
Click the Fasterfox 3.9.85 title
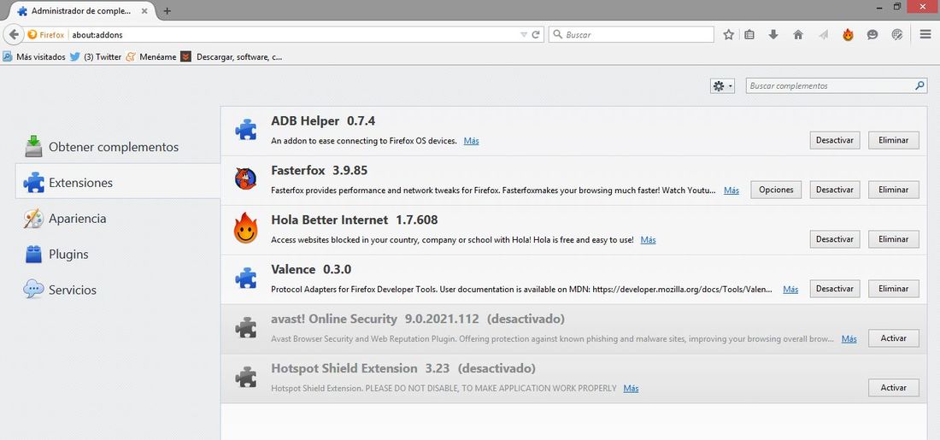(319, 170)
